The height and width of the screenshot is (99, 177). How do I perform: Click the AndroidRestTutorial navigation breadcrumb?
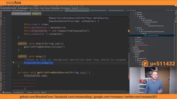(9, 8)
